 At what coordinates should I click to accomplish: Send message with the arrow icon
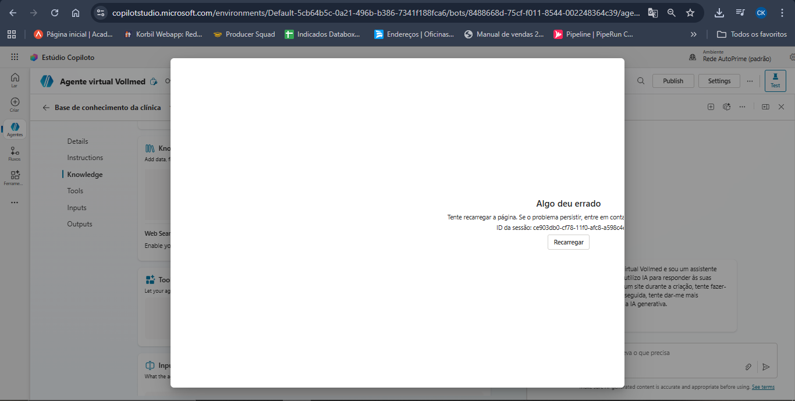(766, 367)
